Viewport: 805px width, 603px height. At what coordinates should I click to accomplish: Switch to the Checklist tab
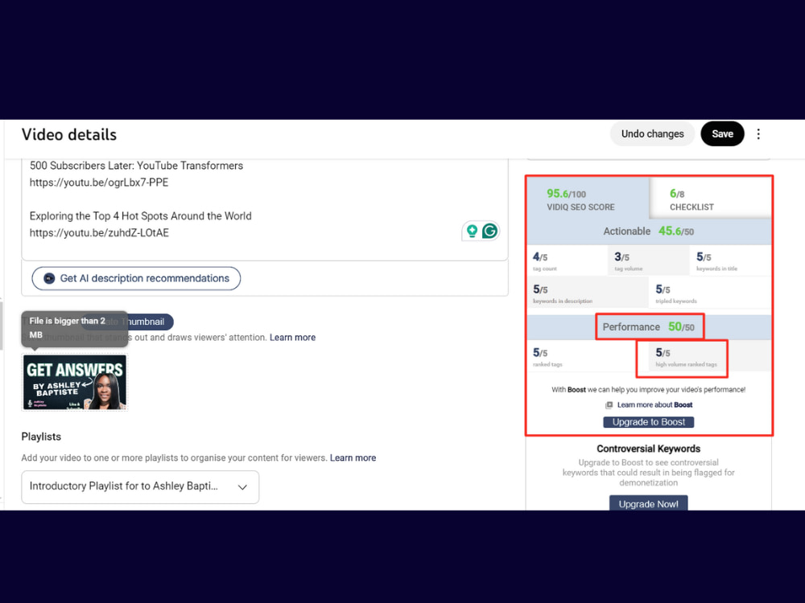711,199
